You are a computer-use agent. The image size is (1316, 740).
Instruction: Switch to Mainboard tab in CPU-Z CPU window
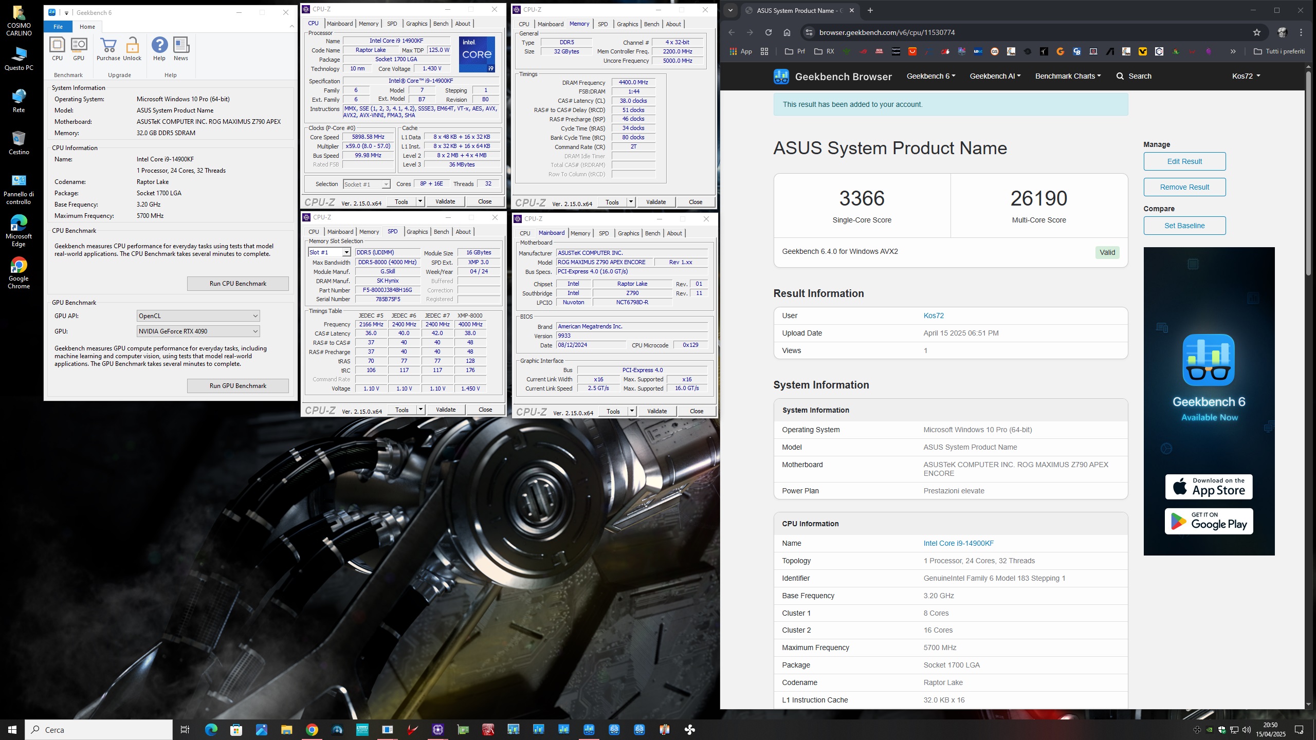(x=340, y=24)
